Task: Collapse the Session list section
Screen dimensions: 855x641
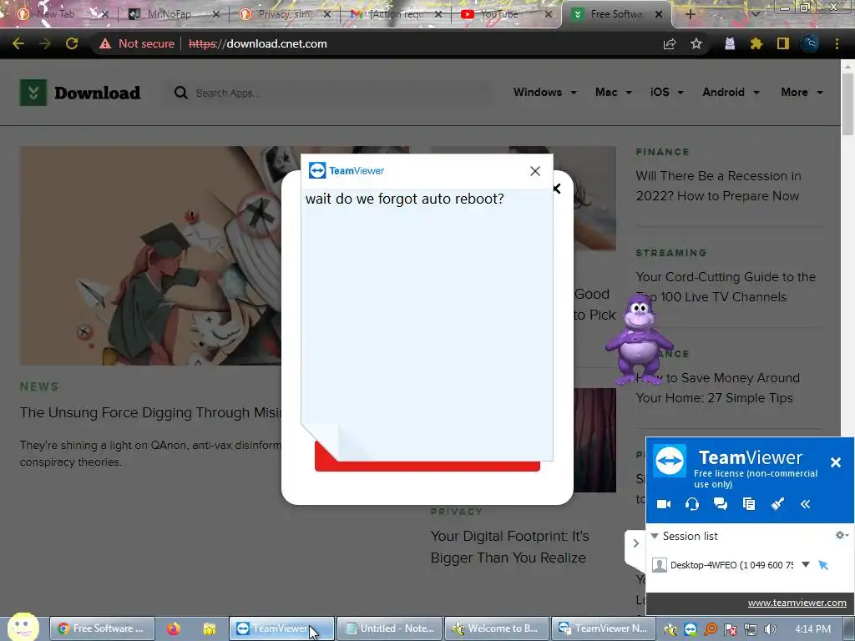Action: (655, 537)
